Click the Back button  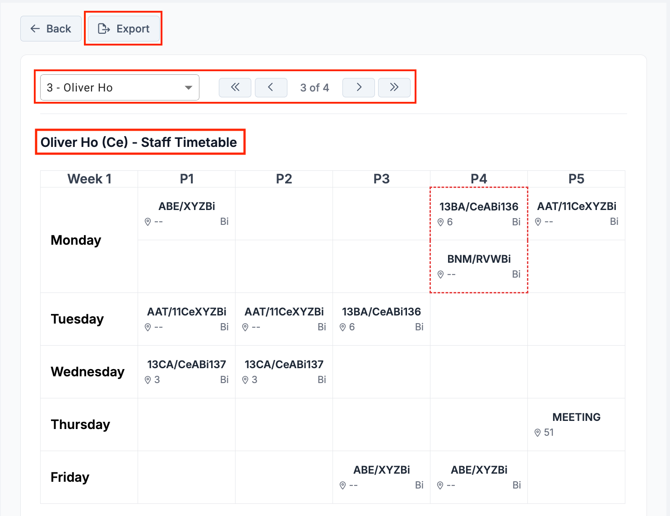point(51,28)
